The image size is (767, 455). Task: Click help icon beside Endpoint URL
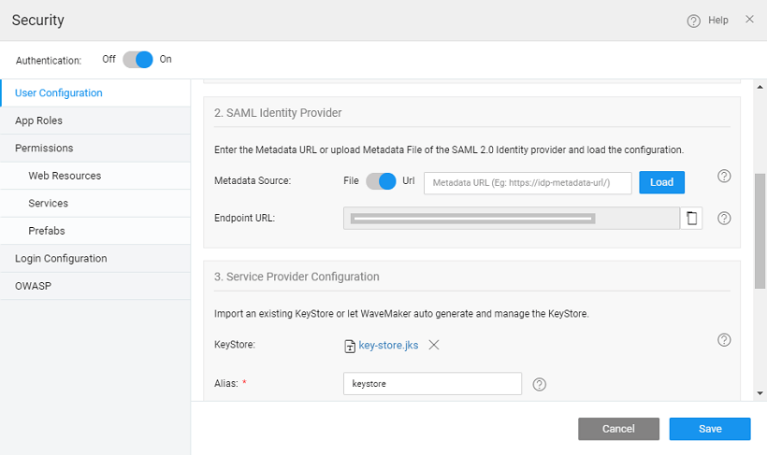click(723, 219)
